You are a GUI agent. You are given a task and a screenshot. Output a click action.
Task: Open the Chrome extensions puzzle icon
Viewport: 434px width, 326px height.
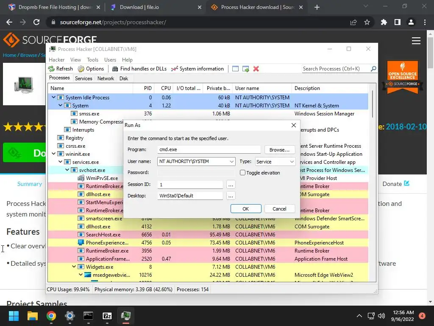tap(384, 22)
